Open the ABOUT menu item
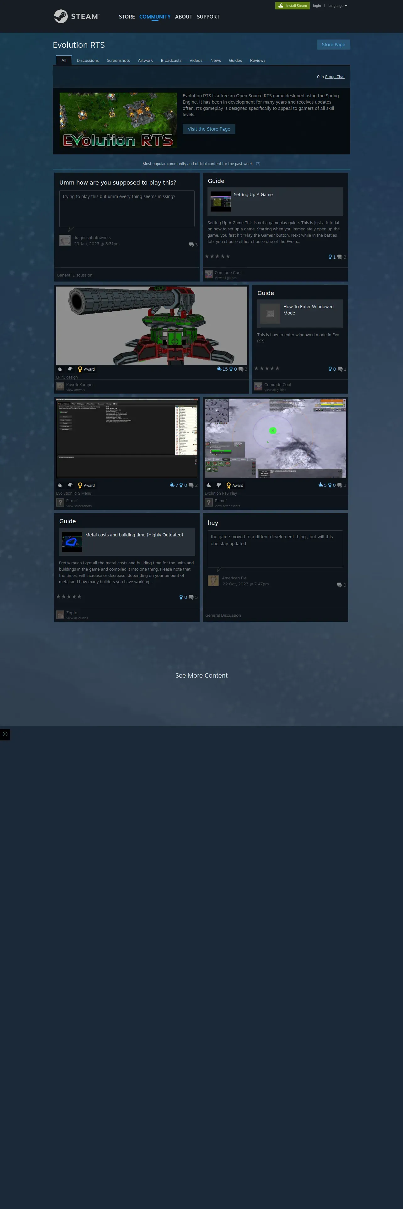Image resolution: width=403 pixels, height=1209 pixels. [x=183, y=16]
